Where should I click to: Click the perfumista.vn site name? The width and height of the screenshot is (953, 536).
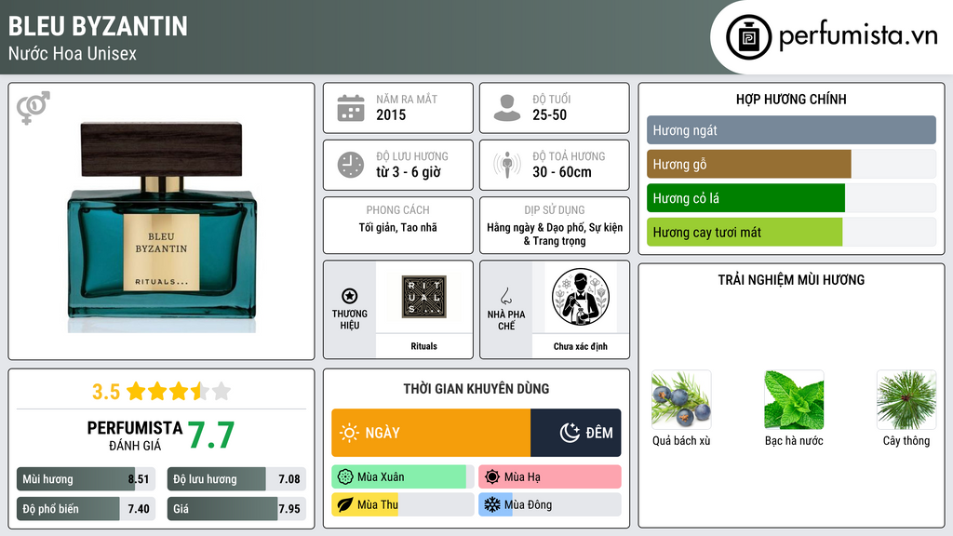coord(858,35)
